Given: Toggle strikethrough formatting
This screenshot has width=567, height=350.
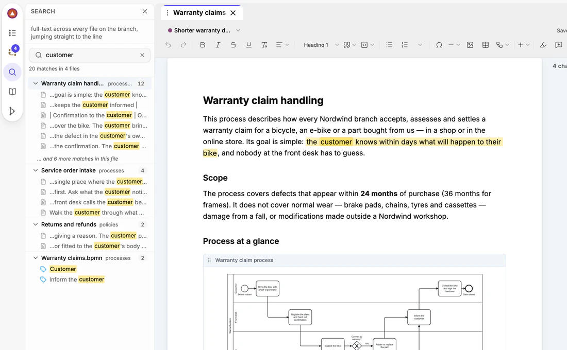Looking at the screenshot, I should [233, 45].
